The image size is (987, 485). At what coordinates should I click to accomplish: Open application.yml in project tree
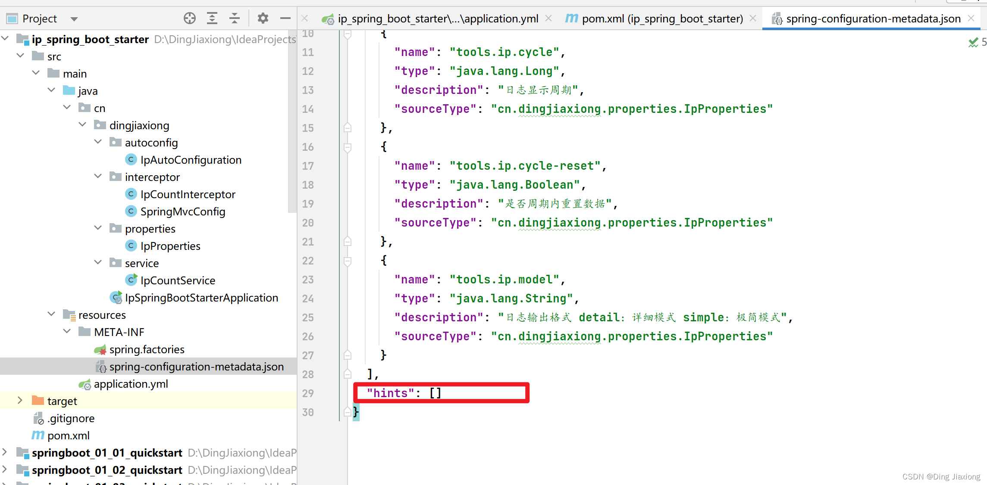[x=131, y=384]
